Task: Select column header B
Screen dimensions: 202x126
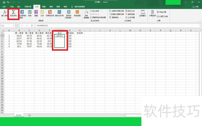Action: (x=19, y=30)
